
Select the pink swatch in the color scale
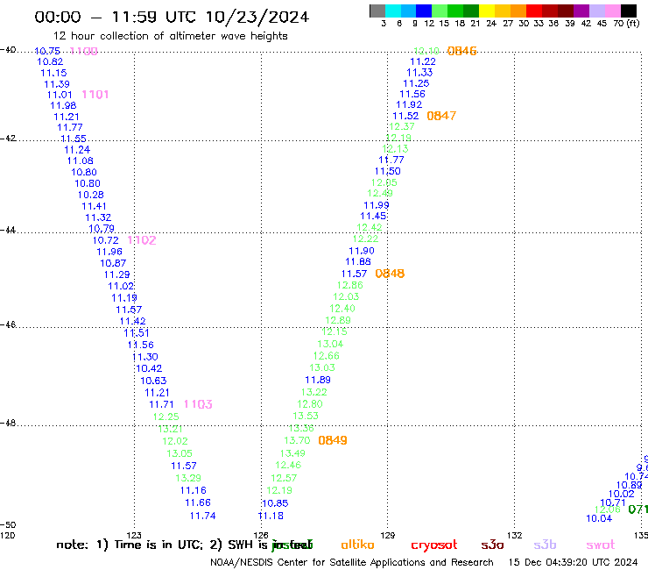pyautogui.click(x=612, y=11)
